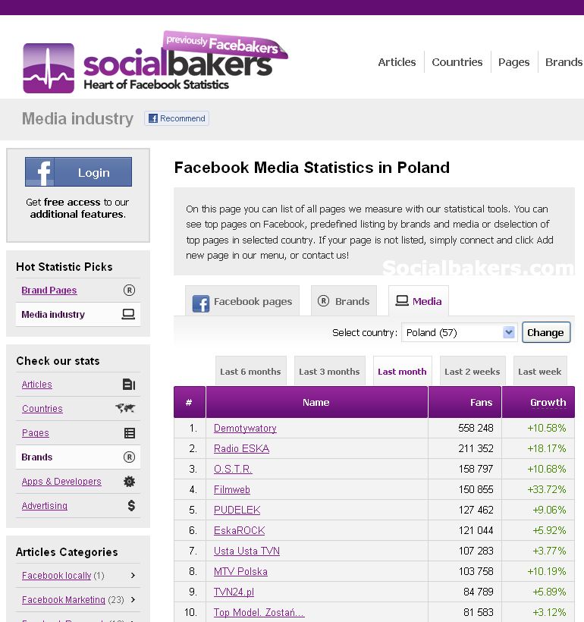Open Countries in the top navigation
584x622 pixels.
(x=457, y=62)
